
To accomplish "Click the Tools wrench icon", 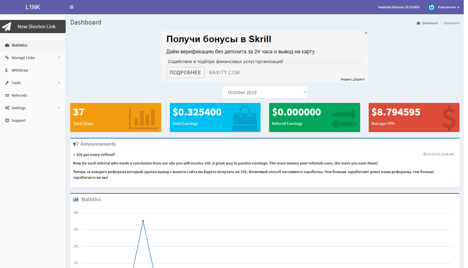I will (7, 83).
